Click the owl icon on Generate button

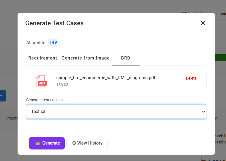(x=38, y=143)
